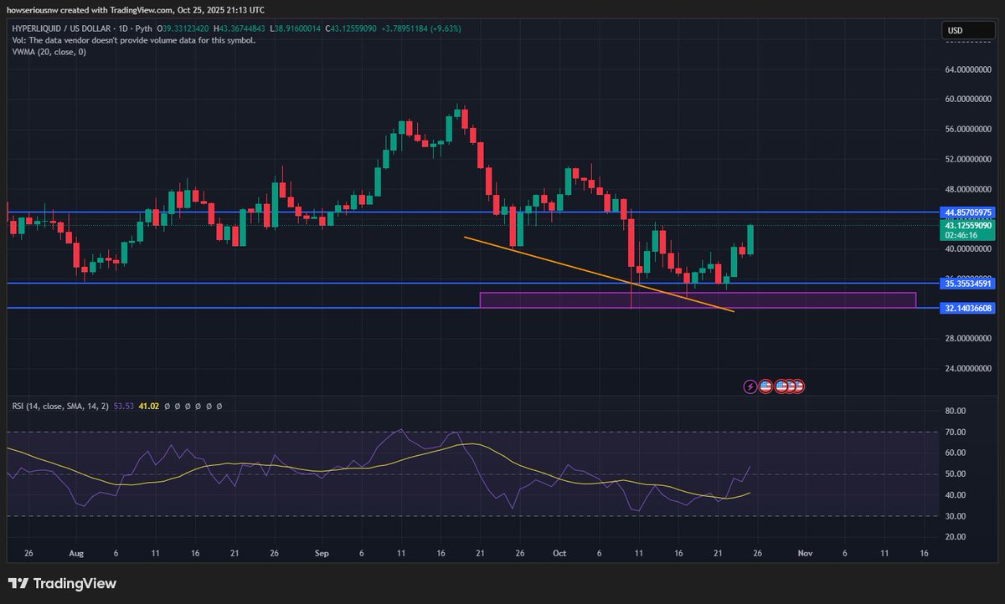Image resolution: width=1005 pixels, height=604 pixels.
Task: Click the 43.12559090 current price label
Action: click(x=968, y=226)
